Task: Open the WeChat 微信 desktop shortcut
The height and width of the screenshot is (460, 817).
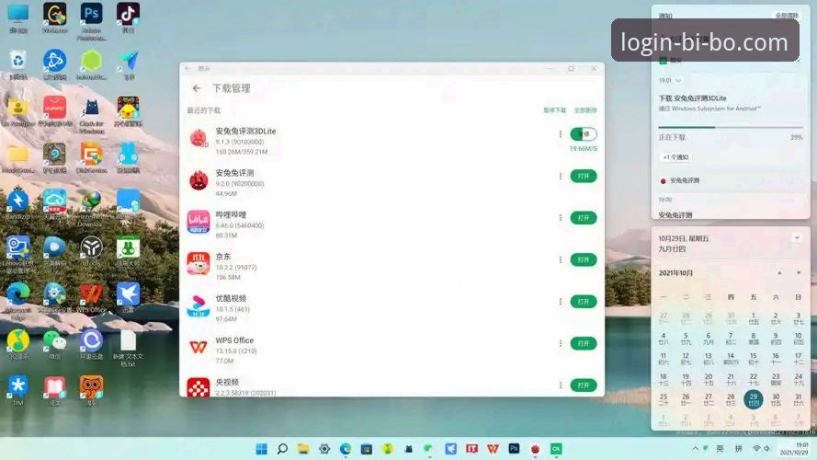Action: pyautogui.click(x=55, y=345)
